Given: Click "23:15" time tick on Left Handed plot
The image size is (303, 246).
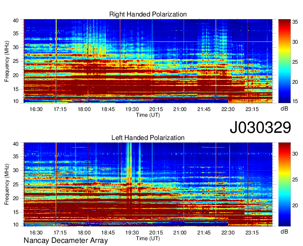Looking at the screenshot, I should pos(252,233).
